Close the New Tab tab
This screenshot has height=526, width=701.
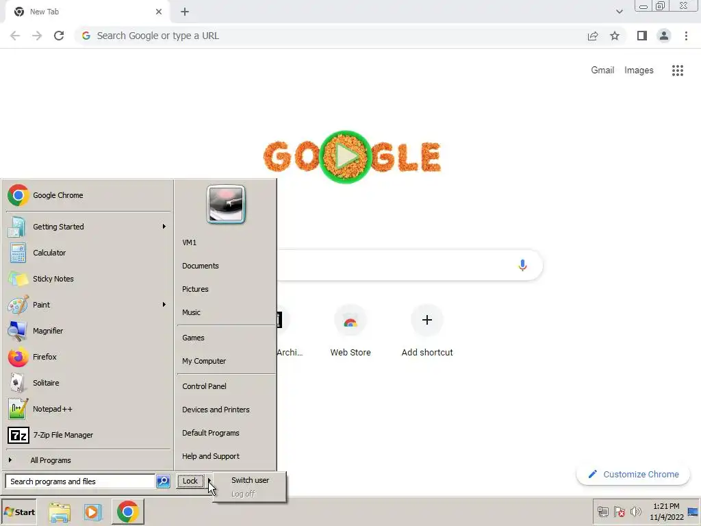(x=159, y=12)
